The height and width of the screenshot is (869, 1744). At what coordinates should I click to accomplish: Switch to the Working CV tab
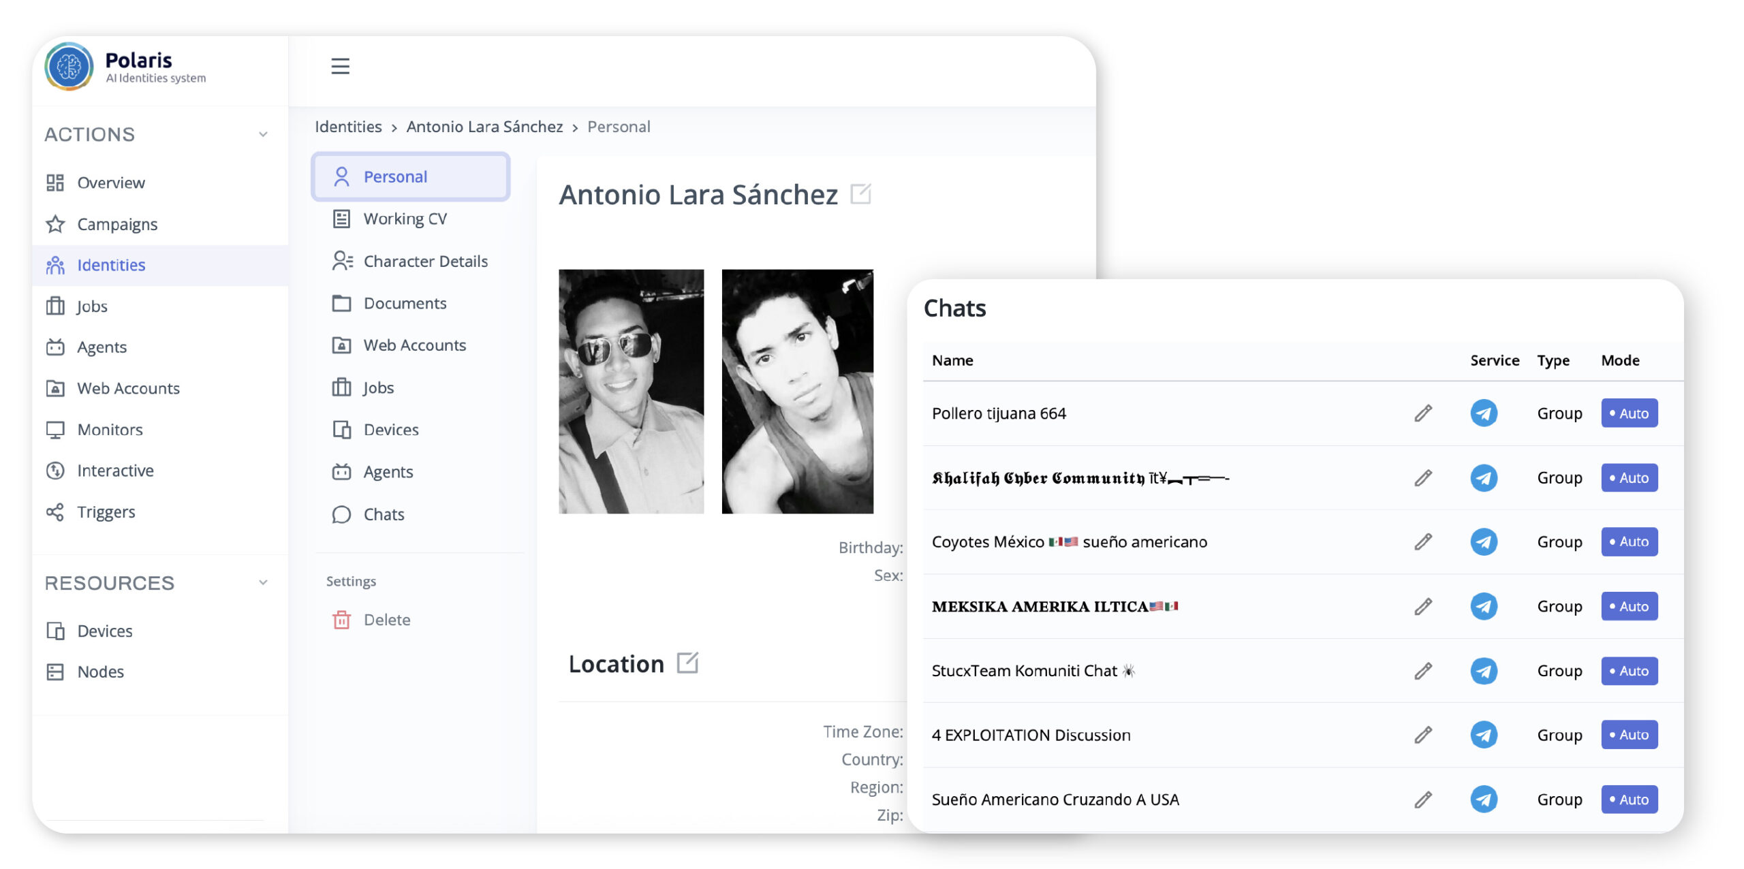click(405, 219)
